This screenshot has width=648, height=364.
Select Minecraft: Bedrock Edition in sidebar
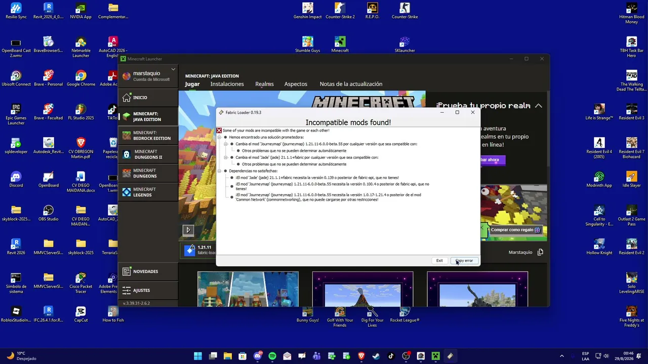(148, 135)
